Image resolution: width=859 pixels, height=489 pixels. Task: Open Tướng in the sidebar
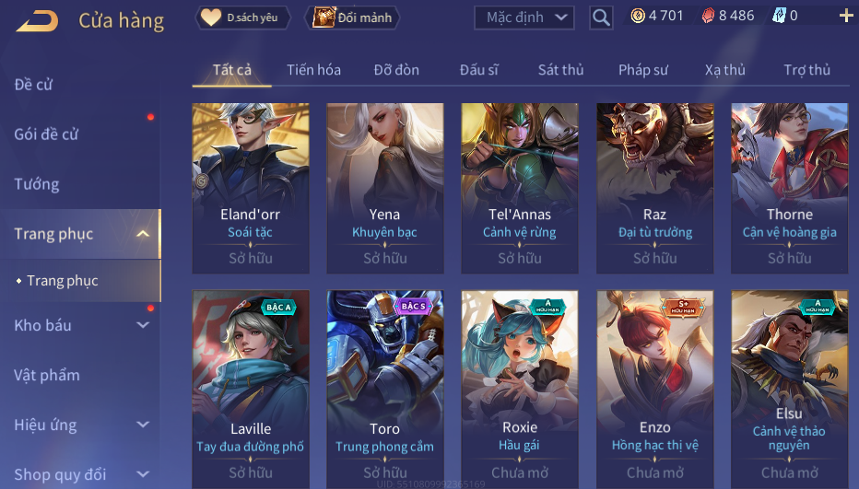coord(37,184)
